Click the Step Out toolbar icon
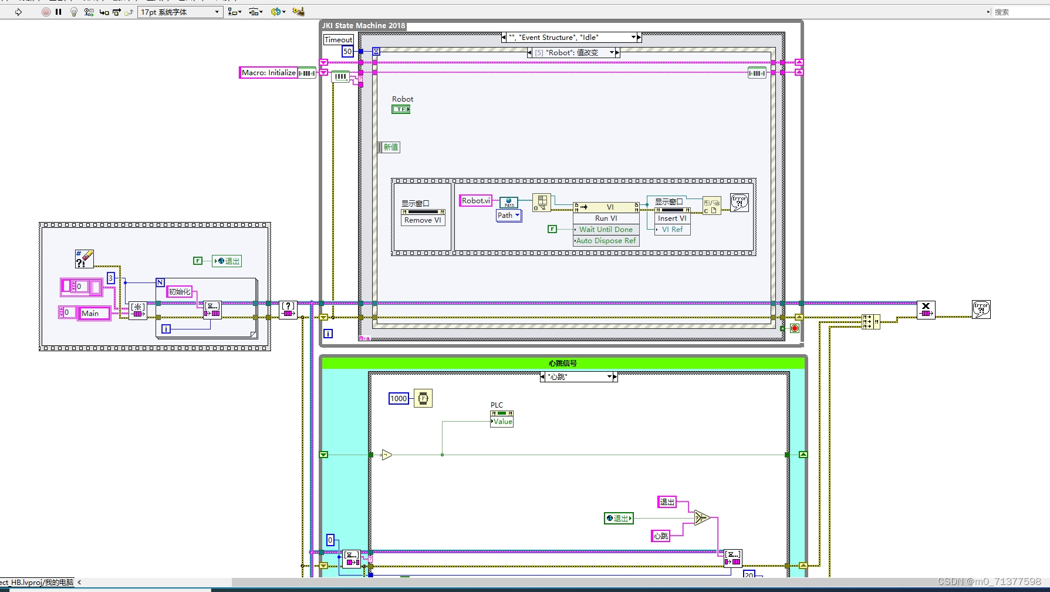The image size is (1050, 592). coord(129,12)
